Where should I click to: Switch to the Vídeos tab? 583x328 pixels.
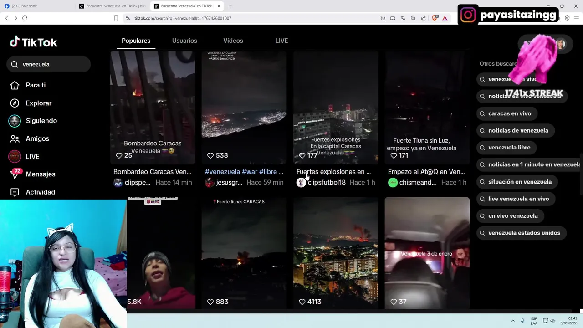click(x=233, y=41)
